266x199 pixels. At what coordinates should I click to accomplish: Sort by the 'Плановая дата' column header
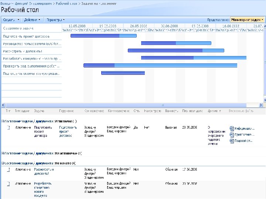192,111
